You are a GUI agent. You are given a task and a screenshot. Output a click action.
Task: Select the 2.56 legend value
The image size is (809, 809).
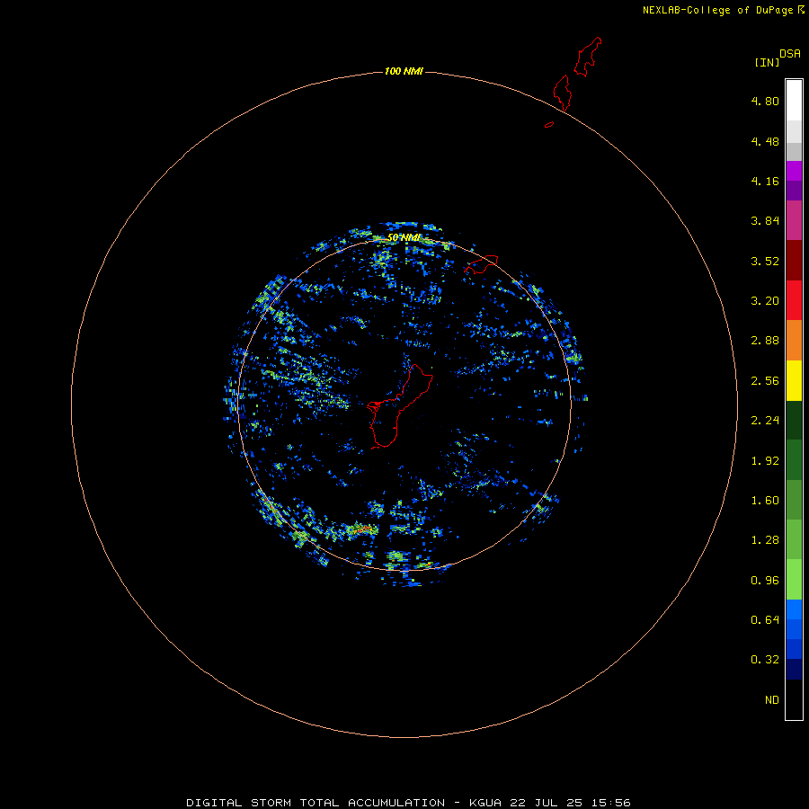pos(765,381)
